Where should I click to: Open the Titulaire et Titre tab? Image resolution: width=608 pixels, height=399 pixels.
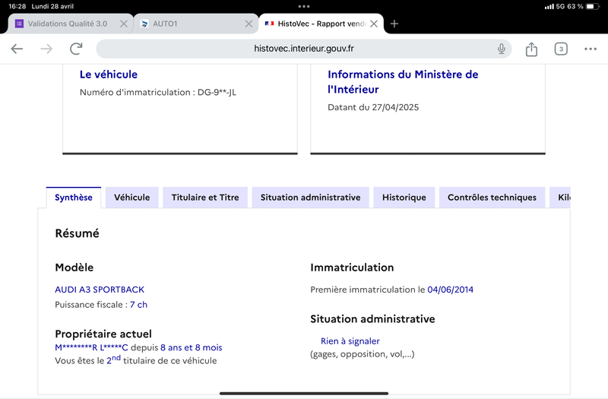[x=205, y=198]
